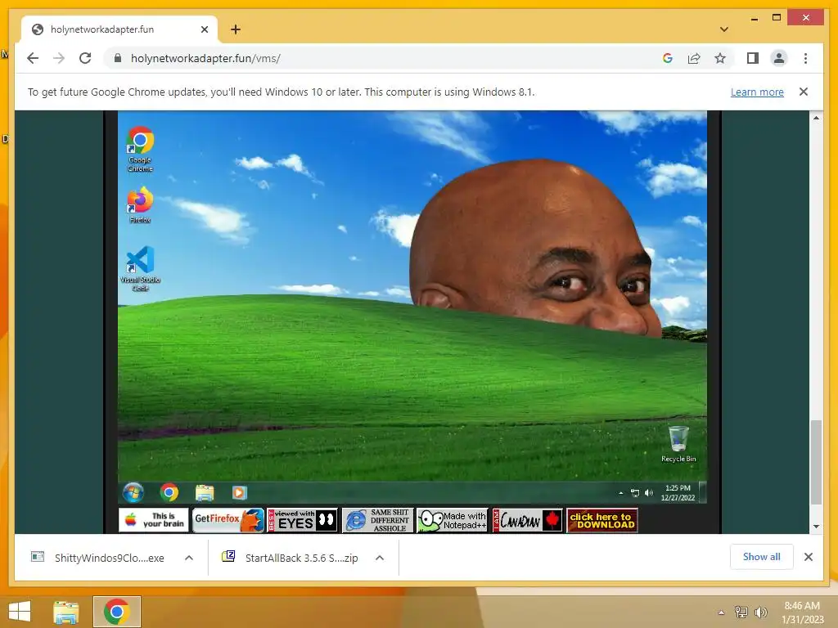Click the host network tray icon
The width and height of the screenshot is (838, 628).
coord(741,612)
